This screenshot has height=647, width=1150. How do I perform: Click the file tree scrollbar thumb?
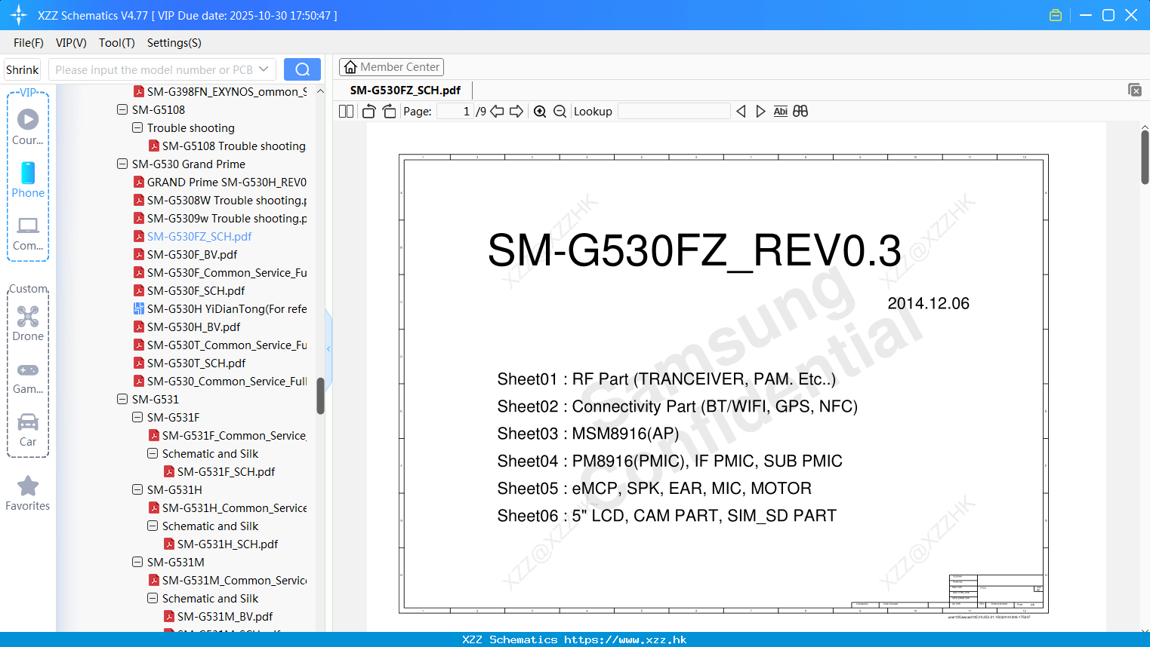click(x=320, y=396)
